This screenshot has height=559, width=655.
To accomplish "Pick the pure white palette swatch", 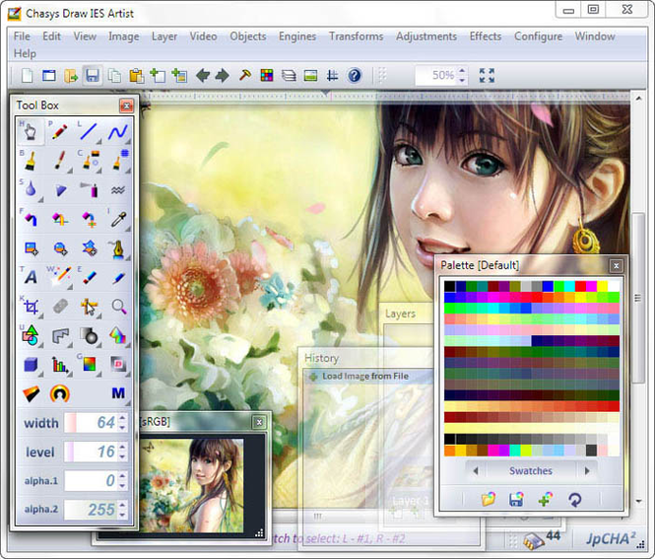I will (x=614, y=286).
